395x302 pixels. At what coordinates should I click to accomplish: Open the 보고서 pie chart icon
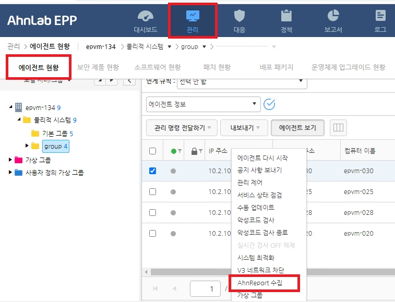click(x=333, y=16)
